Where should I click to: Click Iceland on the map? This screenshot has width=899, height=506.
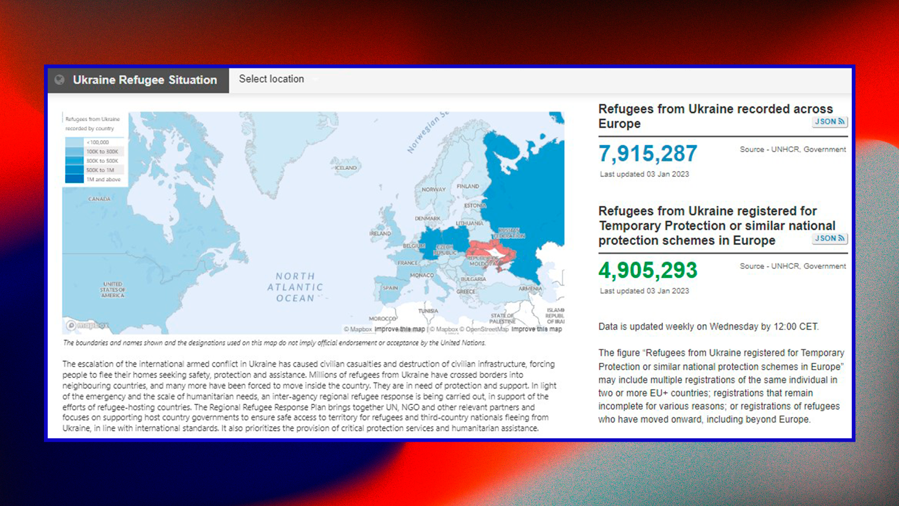tap(346, 167)
